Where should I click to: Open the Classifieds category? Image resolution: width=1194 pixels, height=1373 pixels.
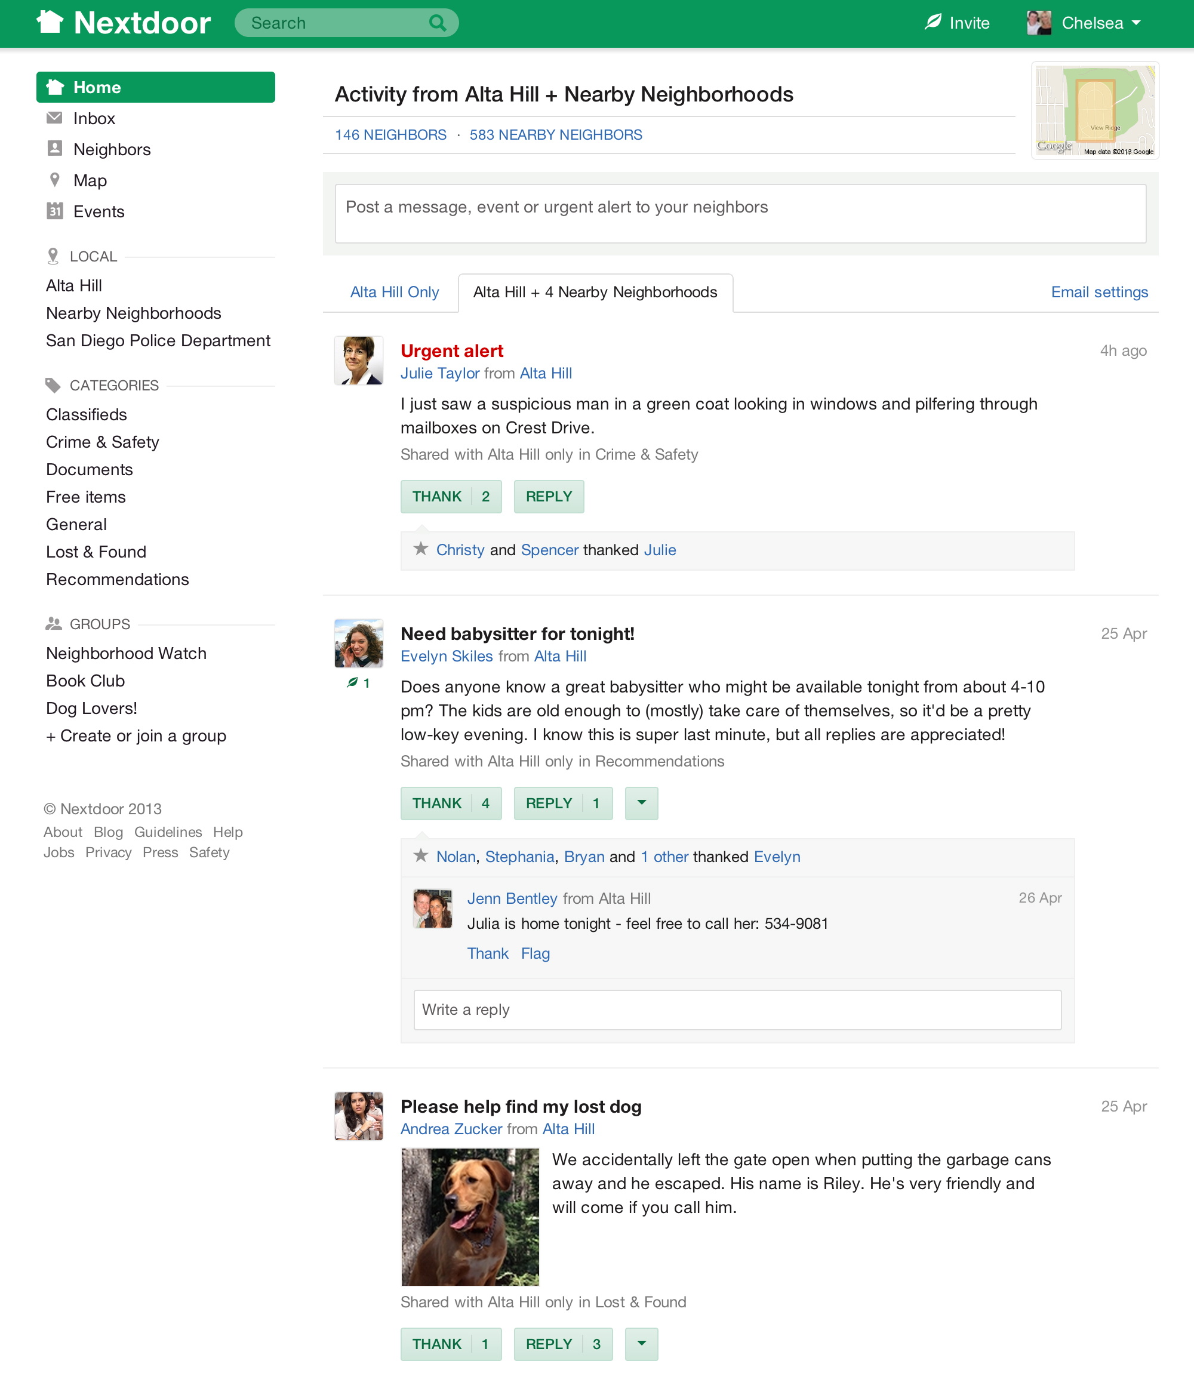coord(86,414)
